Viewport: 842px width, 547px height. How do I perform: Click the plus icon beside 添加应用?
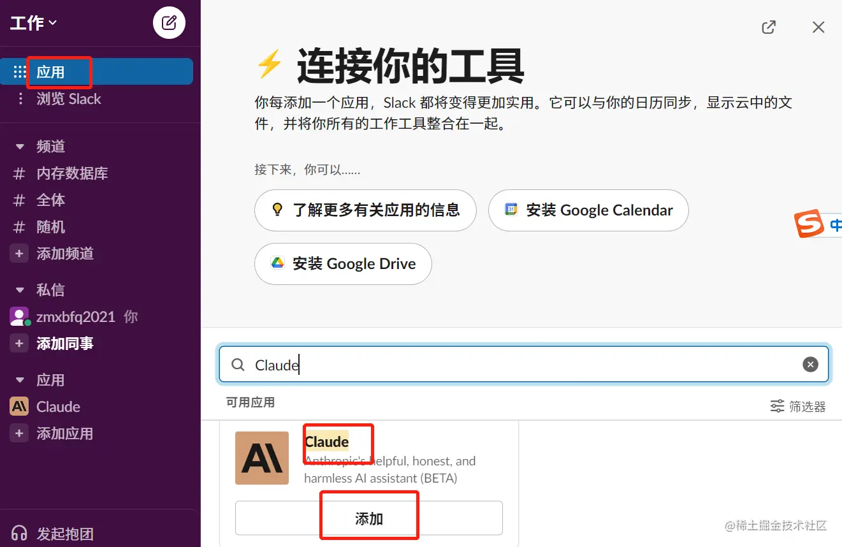point(19,434)
